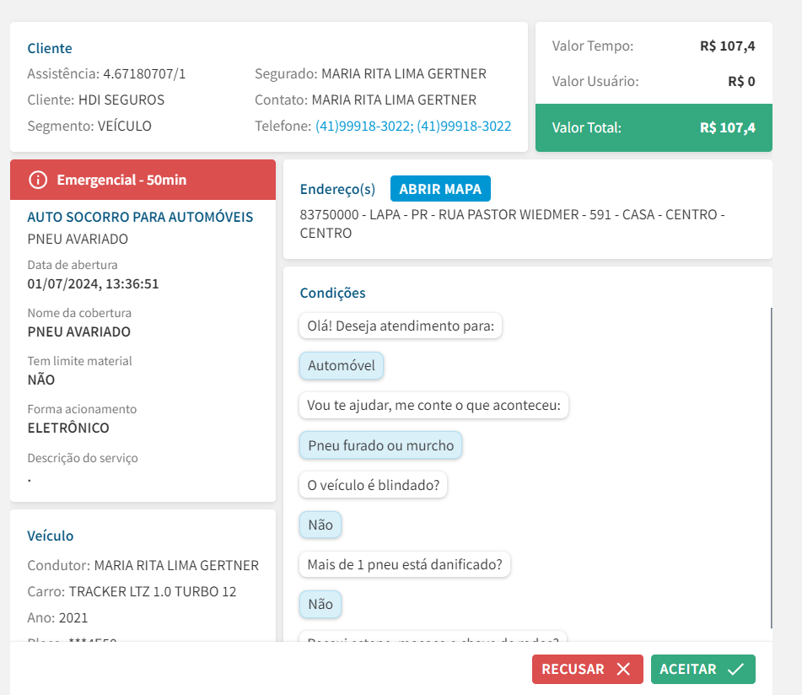Click the Forma acionamento value ELETRÔNICO
This screenshot has height=695, width=802.
tap(68, 428)
